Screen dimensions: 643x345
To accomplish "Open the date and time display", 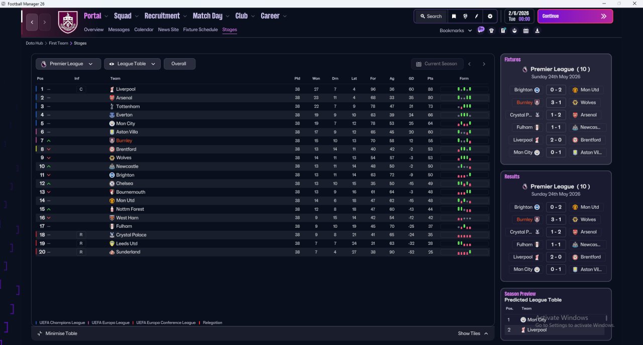I will pyautogui.click(x=519, y=16).
